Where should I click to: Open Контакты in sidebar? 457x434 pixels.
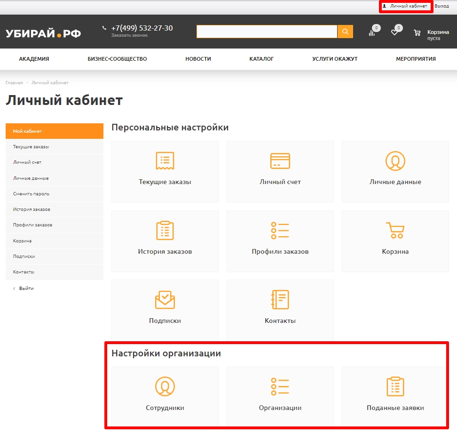(55, 272)
